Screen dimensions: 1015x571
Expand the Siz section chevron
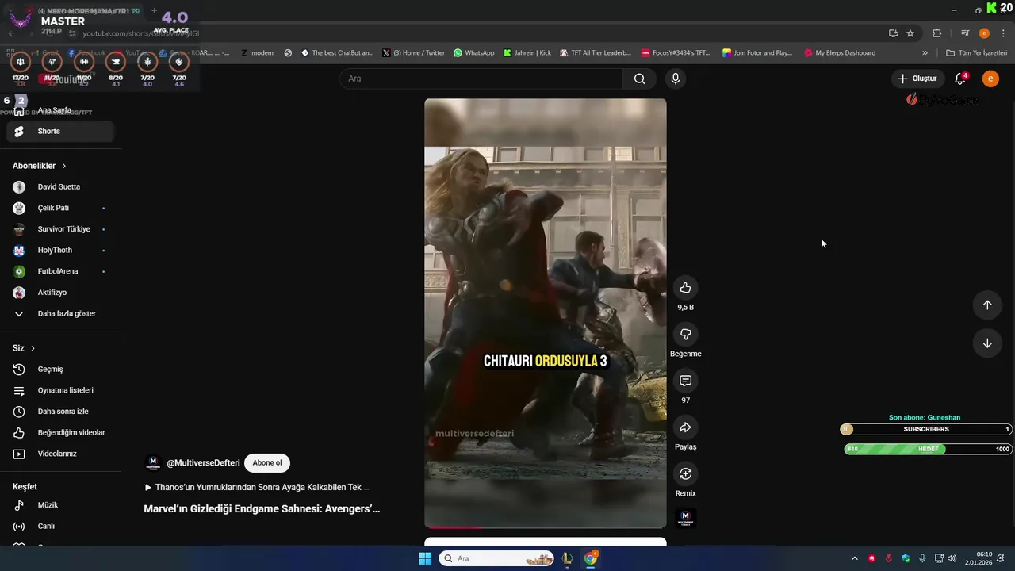(33, 348)
